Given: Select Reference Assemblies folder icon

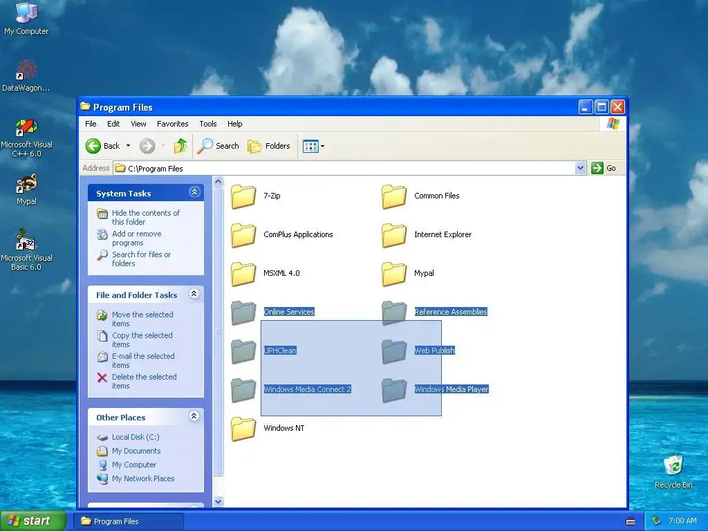Looking at the screenshot, I should (x=394, y=313).
